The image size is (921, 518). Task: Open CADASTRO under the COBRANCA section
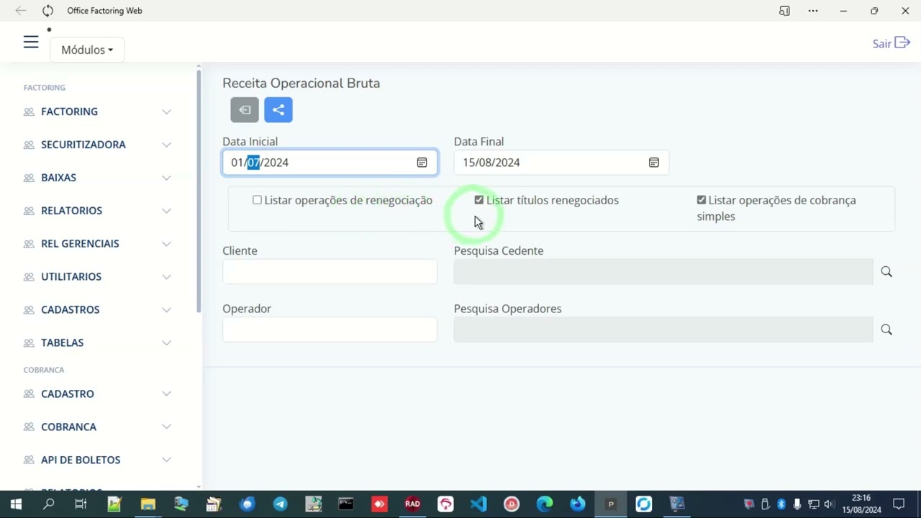(x=68, y=394)
